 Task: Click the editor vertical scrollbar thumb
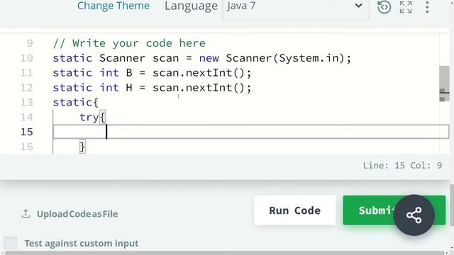pos(444,84)
